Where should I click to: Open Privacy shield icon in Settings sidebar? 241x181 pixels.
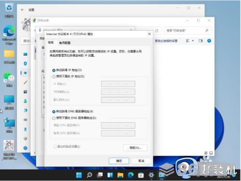(x=26, y=139)
